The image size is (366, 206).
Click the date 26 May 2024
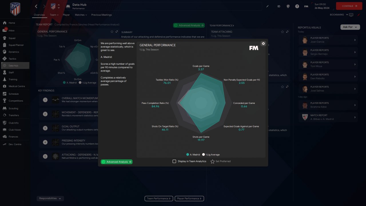tap(323, 8)
